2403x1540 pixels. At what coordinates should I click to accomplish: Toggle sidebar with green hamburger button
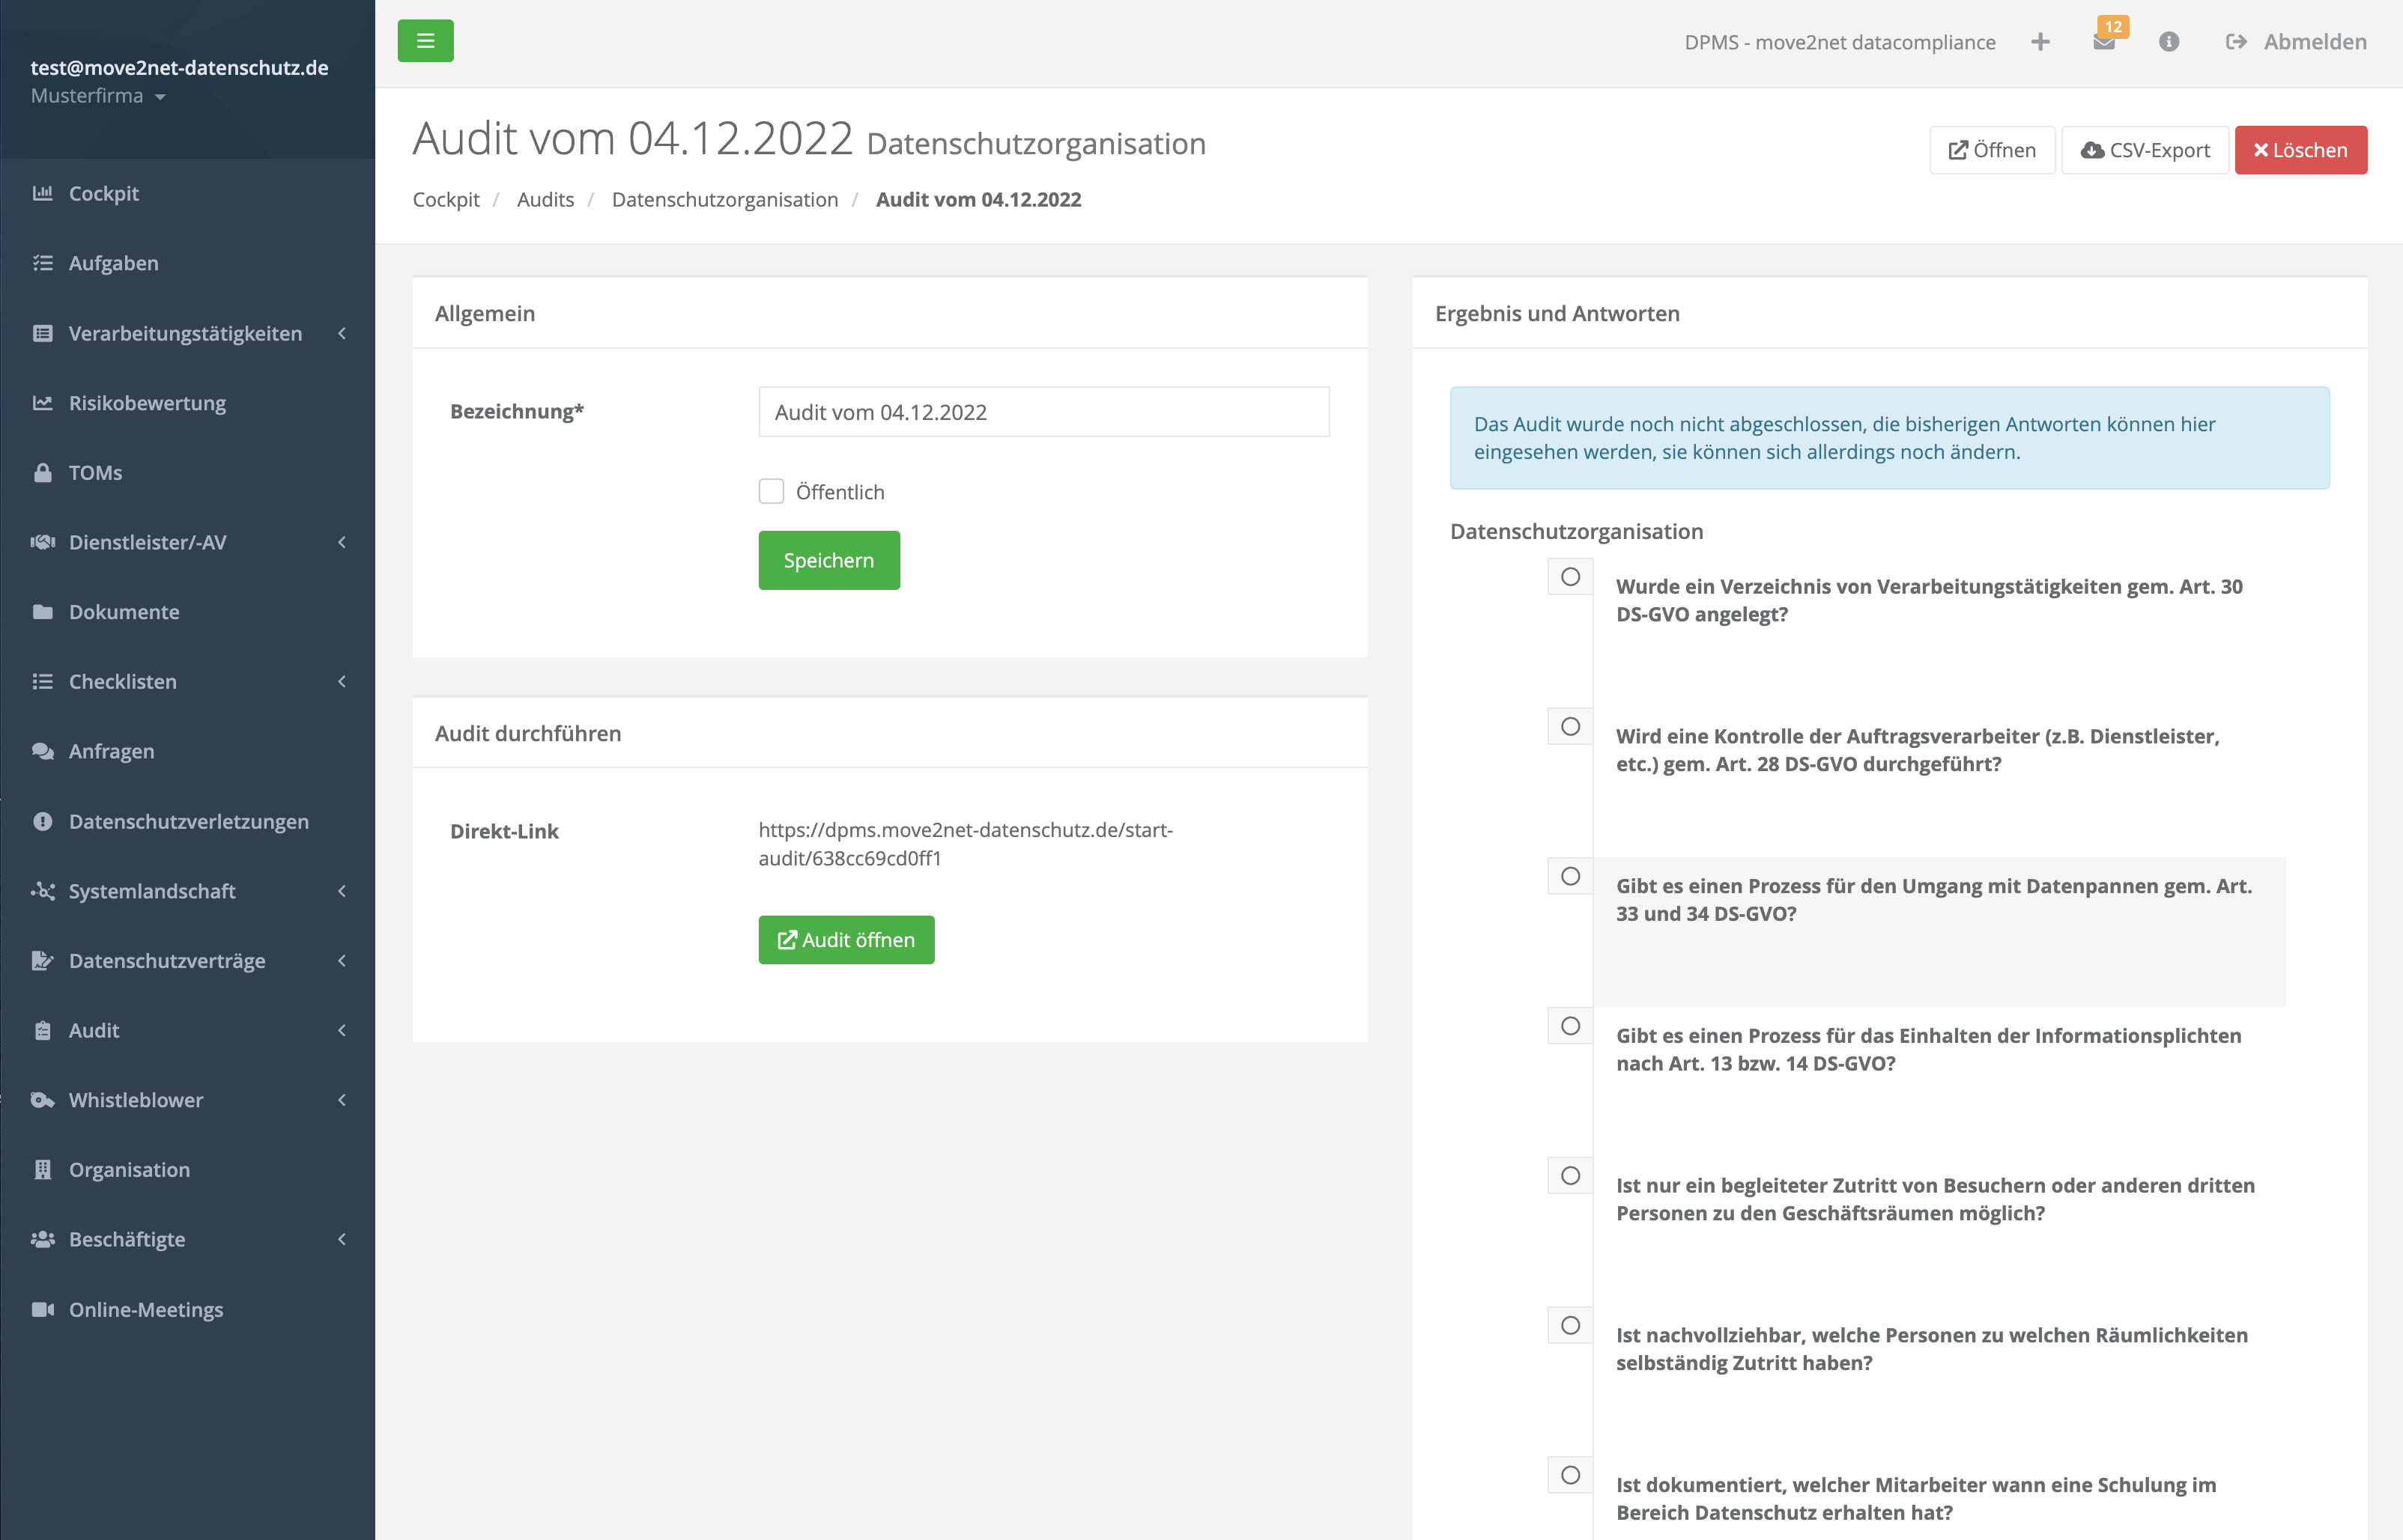425,41
